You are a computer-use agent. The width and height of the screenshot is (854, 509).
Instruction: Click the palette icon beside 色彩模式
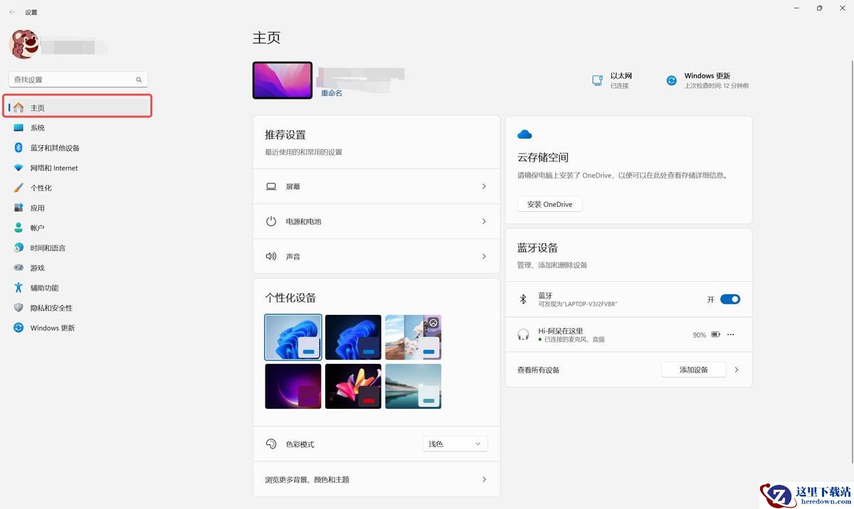[x=271, y=444]
